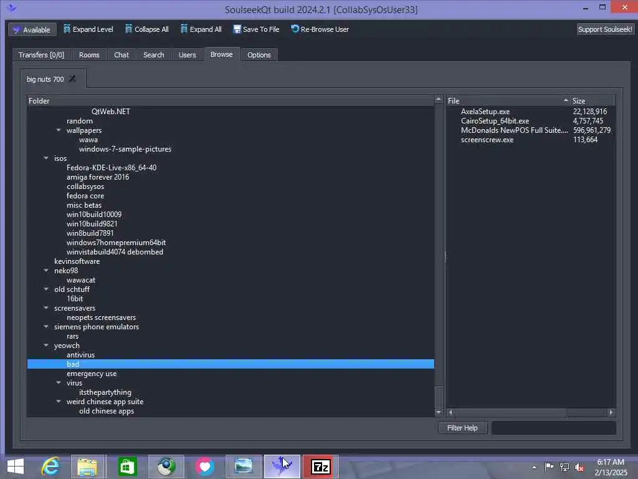
Task: Switch to the Rooms tab
Action: point(89,55)
